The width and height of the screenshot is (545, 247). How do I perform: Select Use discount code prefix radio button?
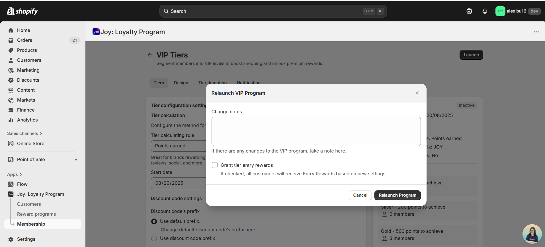154,238
